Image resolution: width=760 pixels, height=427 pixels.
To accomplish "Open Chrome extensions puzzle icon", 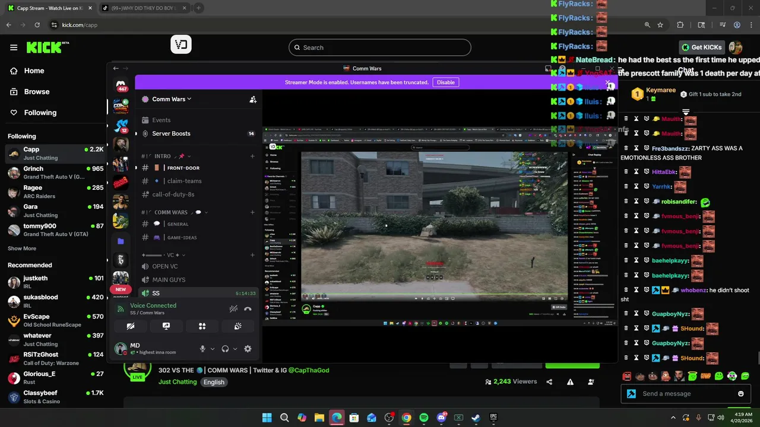I will pos(680,25).
